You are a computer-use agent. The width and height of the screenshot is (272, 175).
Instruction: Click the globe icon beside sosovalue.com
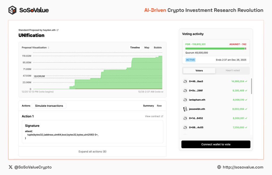219,167
